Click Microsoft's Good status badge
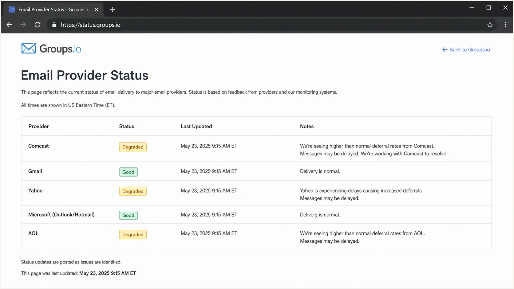The image size is (514, 289). point(128,215)
